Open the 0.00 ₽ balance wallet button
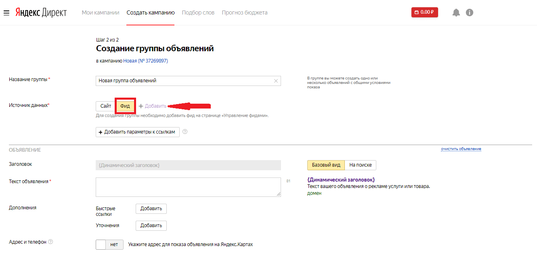The image size is (537, 261). coord(424,13)
